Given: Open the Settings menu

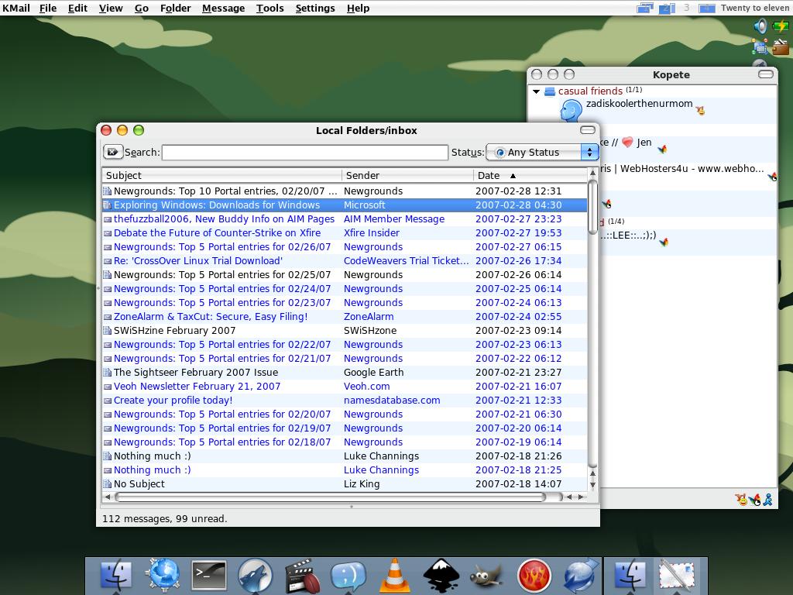Looking at the screenshot, I should [x=315, y=8].
